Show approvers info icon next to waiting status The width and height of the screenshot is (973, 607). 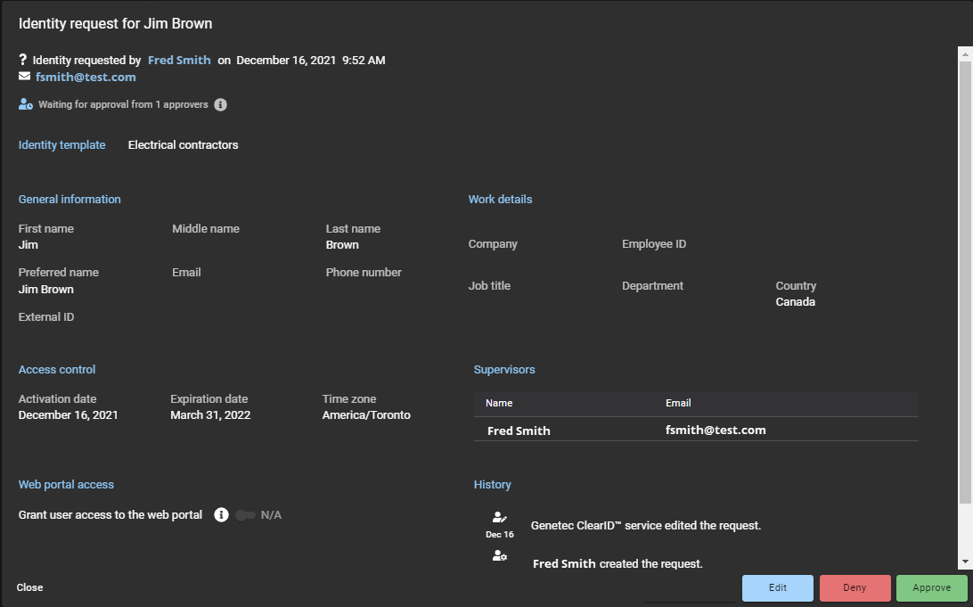point(221,104)
